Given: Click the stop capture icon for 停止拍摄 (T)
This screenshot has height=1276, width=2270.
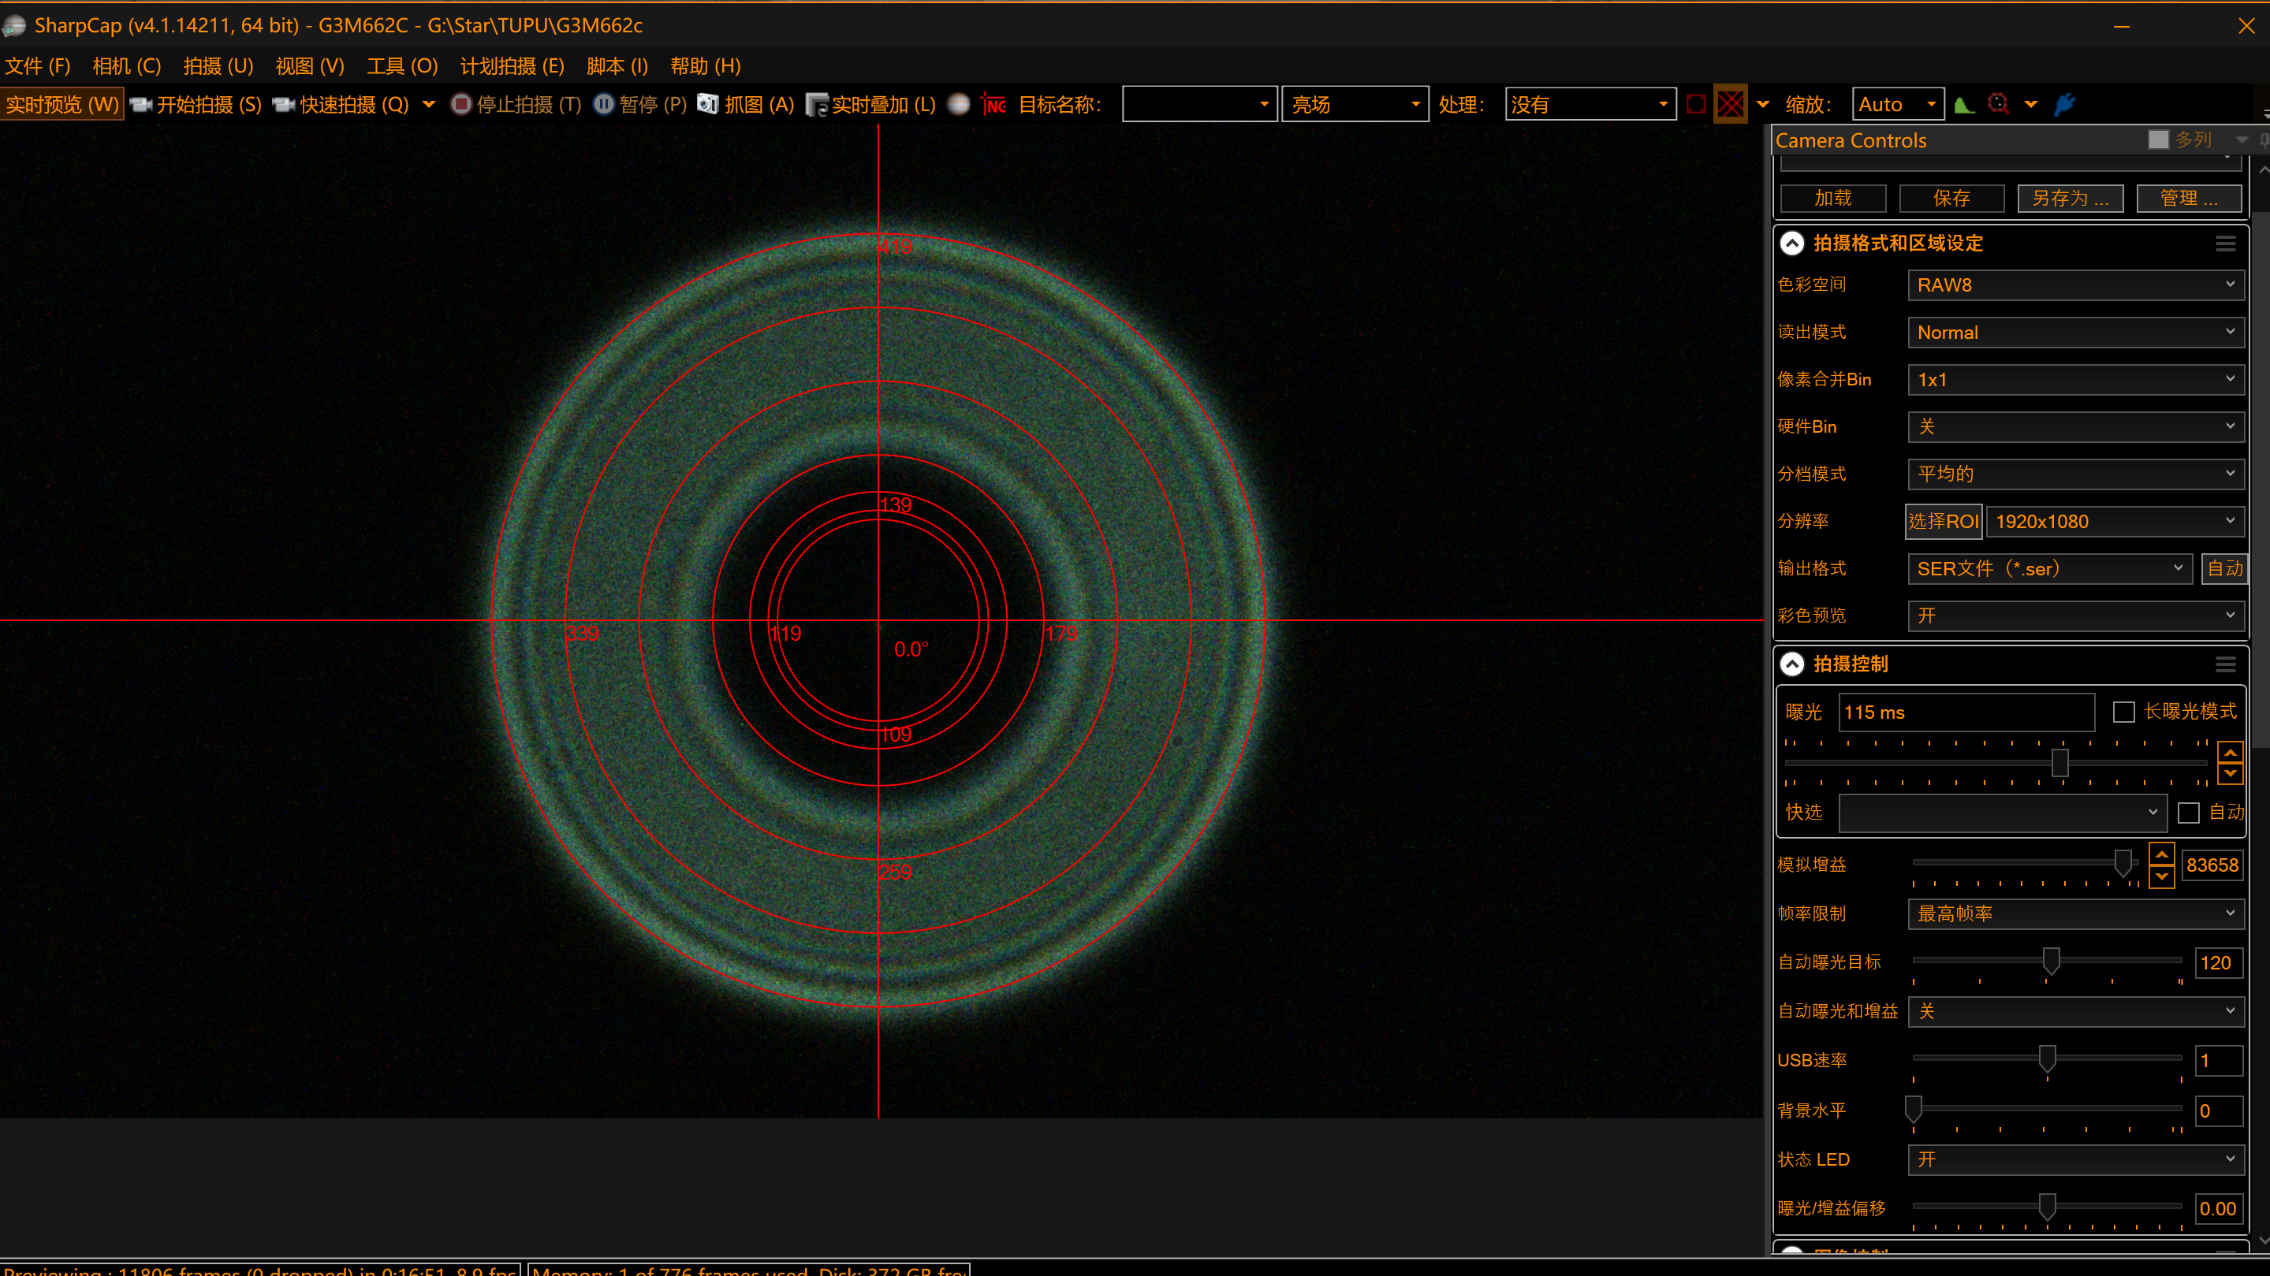Looking at the screenshot, I should pyautogui.click(x=461, y=104).
